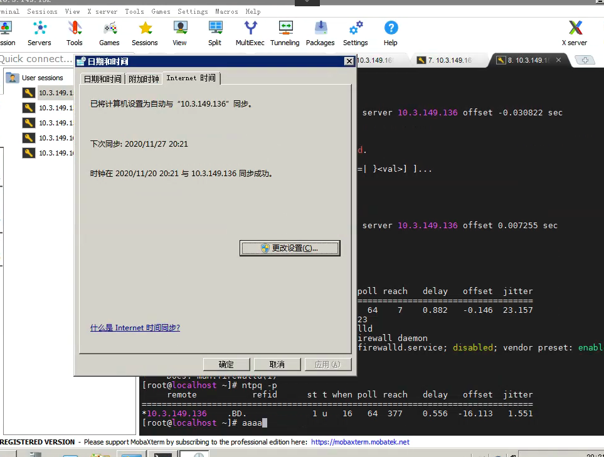The width and height of the screenshot is (604, 457).
Task: Switch to the 附加时钟 tab
Action: point(144,79)
